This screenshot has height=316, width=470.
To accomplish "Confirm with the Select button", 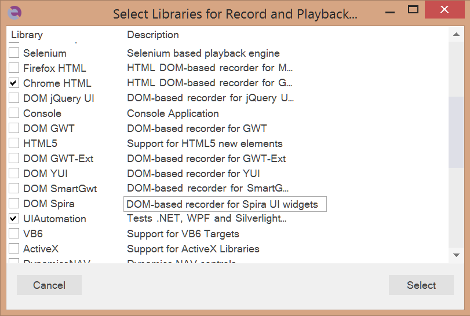I will point(421,285).
